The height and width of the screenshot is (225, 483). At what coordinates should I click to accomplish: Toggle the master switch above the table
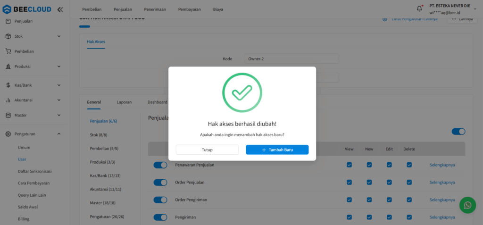coord(458,132)
